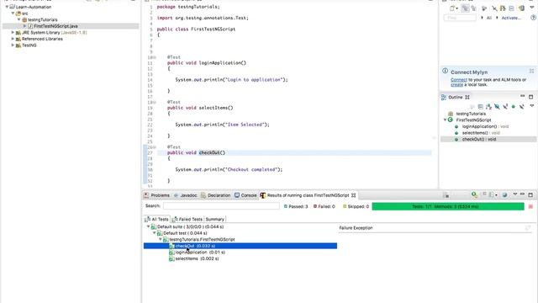The height and width of the screenshot is (303, 538).
Task: Collapse loginApplication method at fold marker
Action: 154,57
